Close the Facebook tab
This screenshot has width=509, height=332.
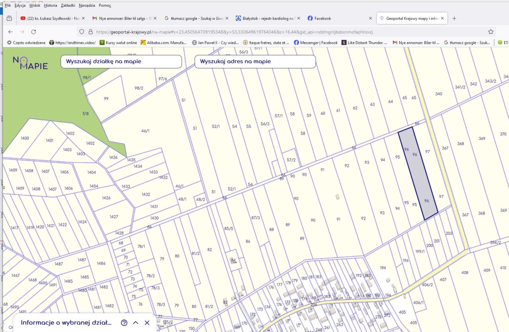[370, 18]
